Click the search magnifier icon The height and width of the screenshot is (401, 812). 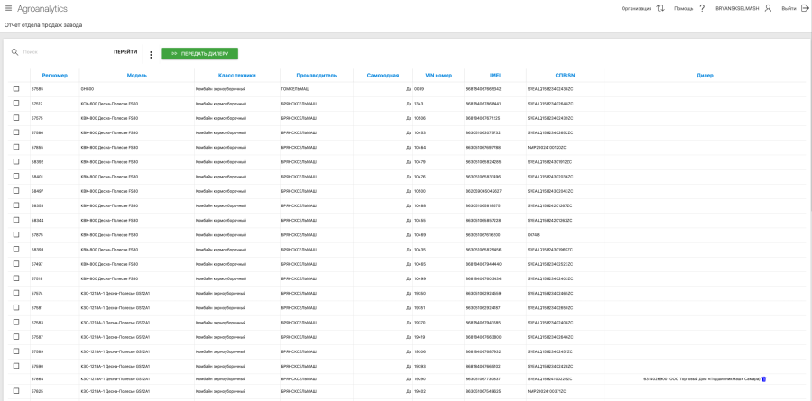coord(15,51)
